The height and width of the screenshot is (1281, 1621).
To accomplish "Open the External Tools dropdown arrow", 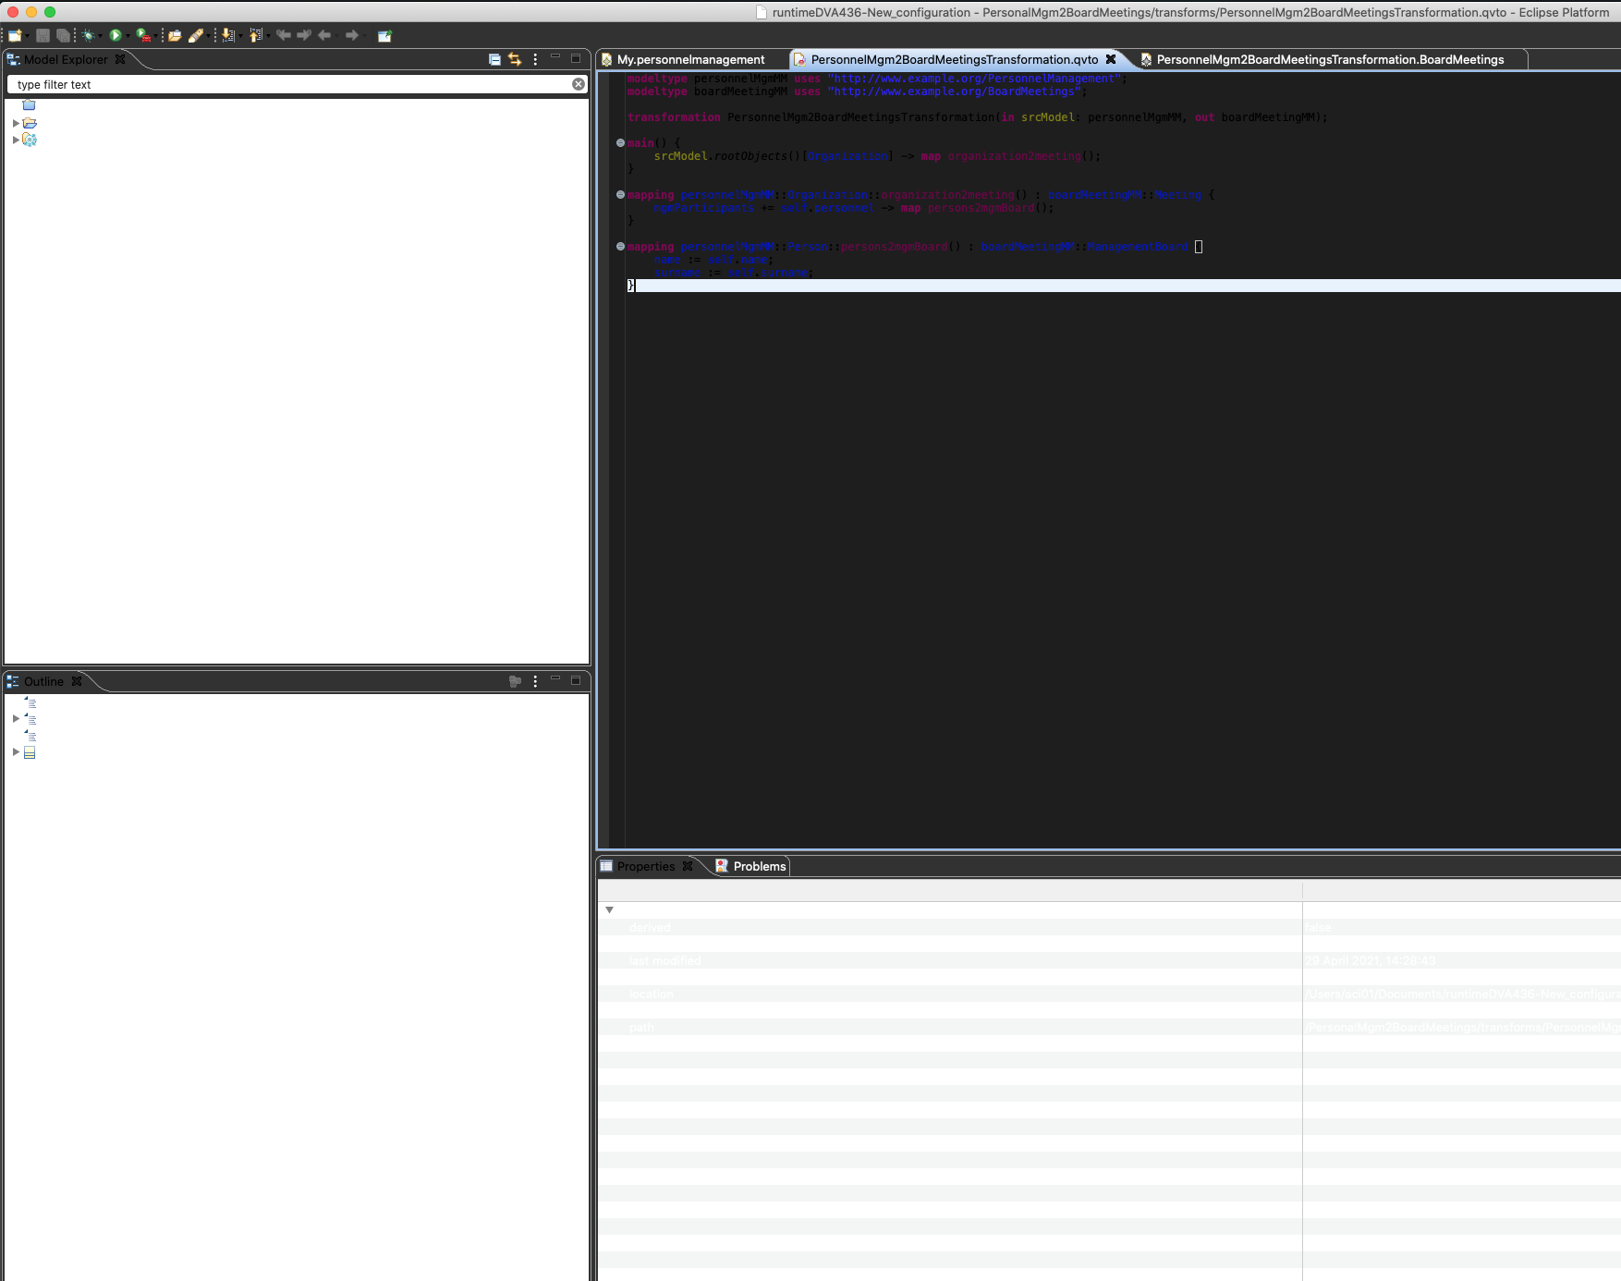I will [x=155, y=36].
